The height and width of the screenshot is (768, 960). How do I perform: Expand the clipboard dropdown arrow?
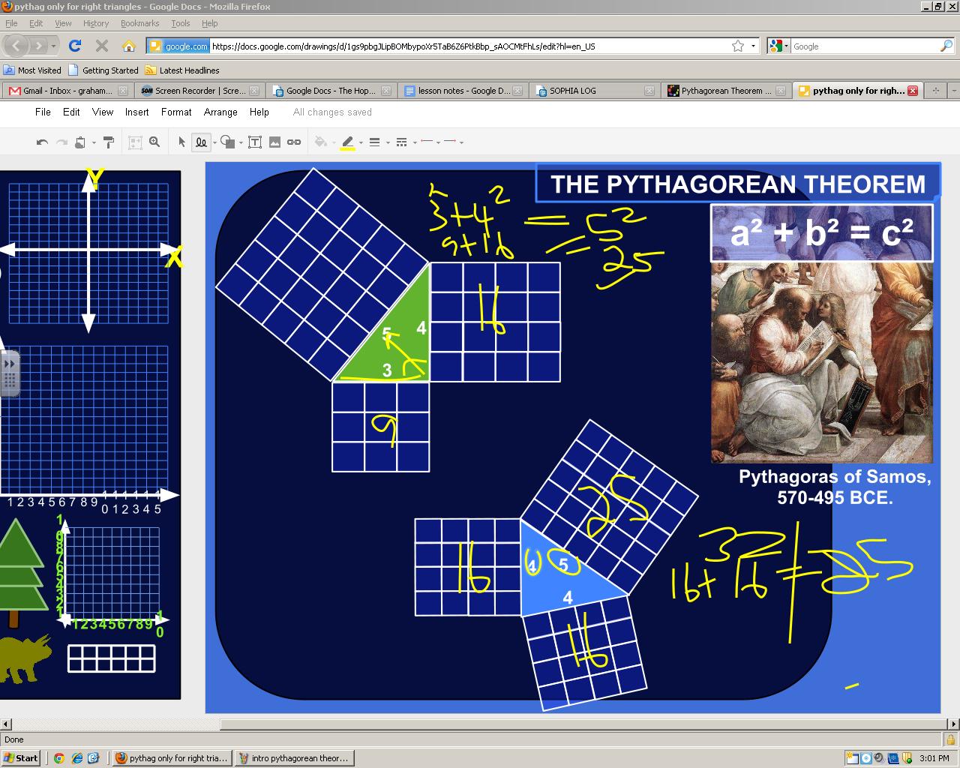pyautogui.click(x=94, y=142)
